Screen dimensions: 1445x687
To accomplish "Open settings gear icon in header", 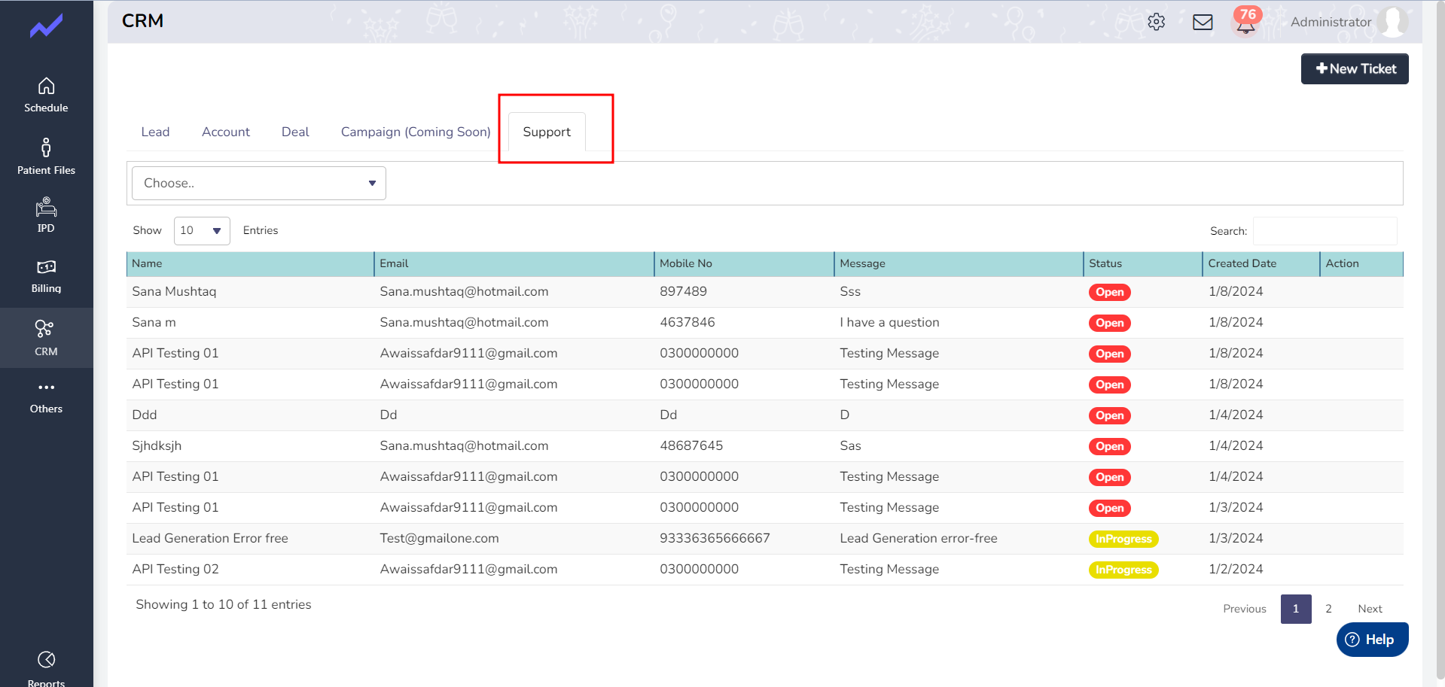I will pyautogui.click(x=1157, y=22).
